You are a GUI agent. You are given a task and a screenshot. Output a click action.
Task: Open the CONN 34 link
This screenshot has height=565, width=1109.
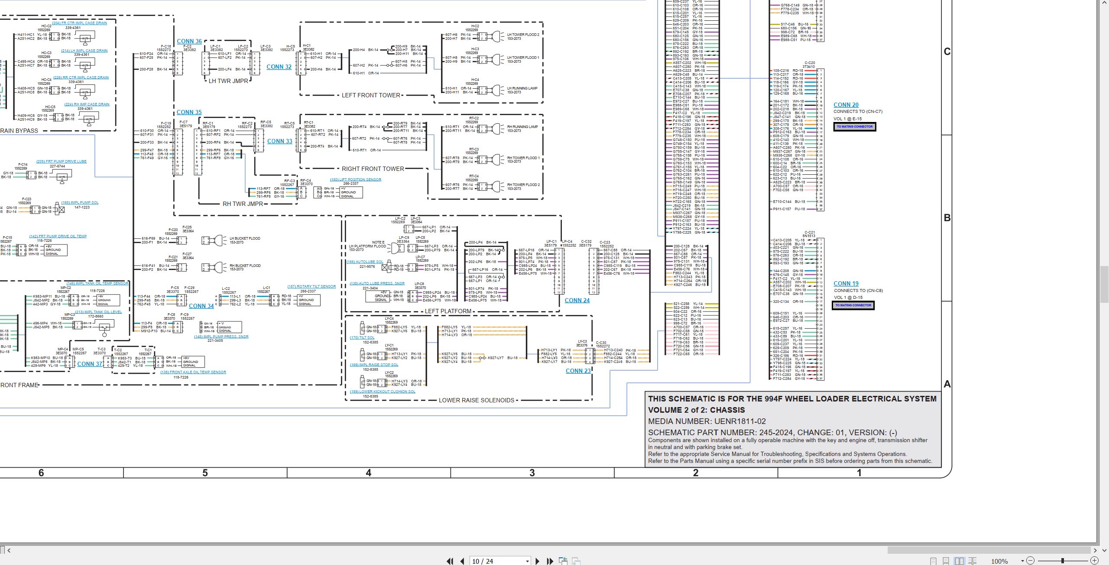coord(201,306)
